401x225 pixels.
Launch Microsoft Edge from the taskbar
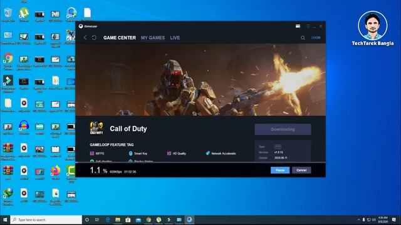click(x=108, y=219)
